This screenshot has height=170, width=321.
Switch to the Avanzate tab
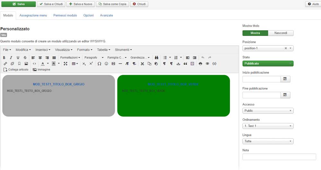(107, 15)
